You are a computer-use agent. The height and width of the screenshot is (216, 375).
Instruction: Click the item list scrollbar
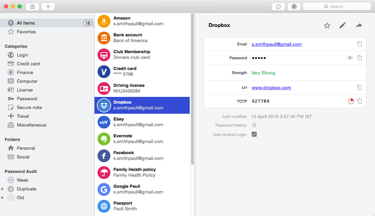(192, 89)
